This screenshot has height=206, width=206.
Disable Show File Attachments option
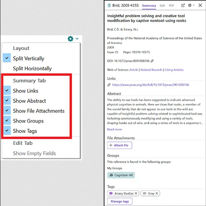coord(7,110)
